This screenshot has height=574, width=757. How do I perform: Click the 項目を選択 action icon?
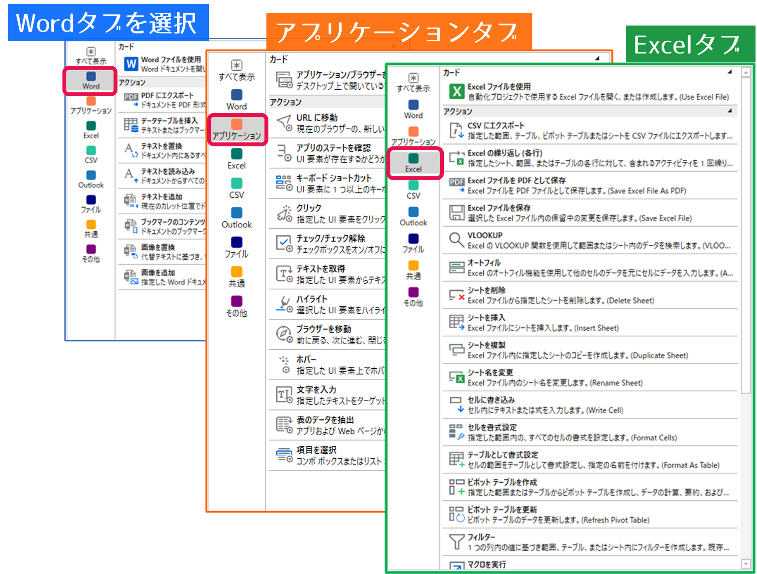284,455
